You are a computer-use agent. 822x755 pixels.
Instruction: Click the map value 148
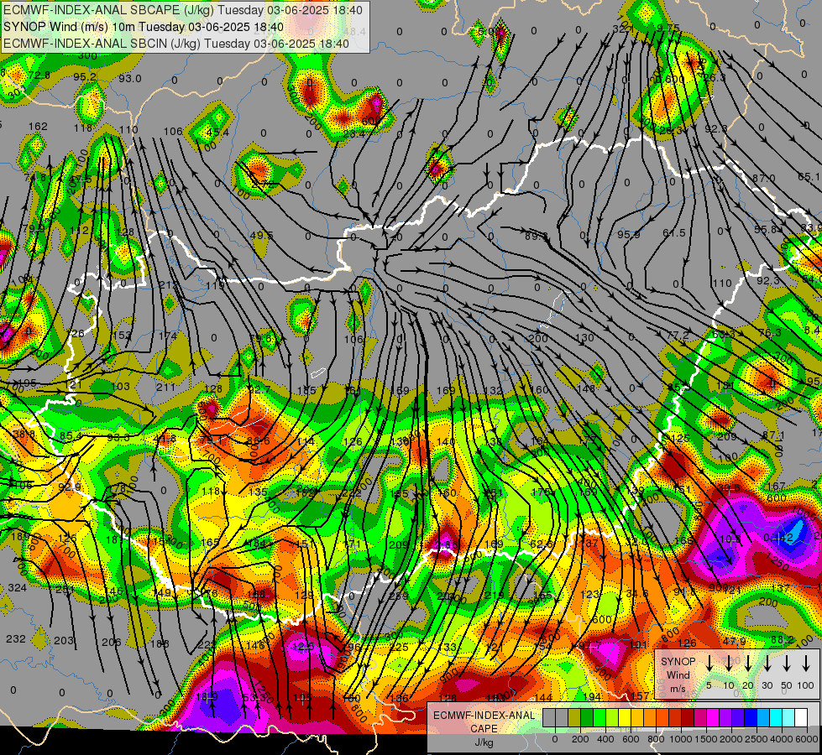pos(585,388)
